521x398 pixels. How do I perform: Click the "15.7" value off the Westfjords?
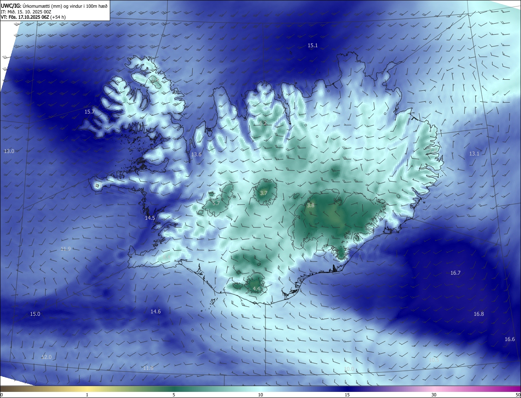coord(89,112)
